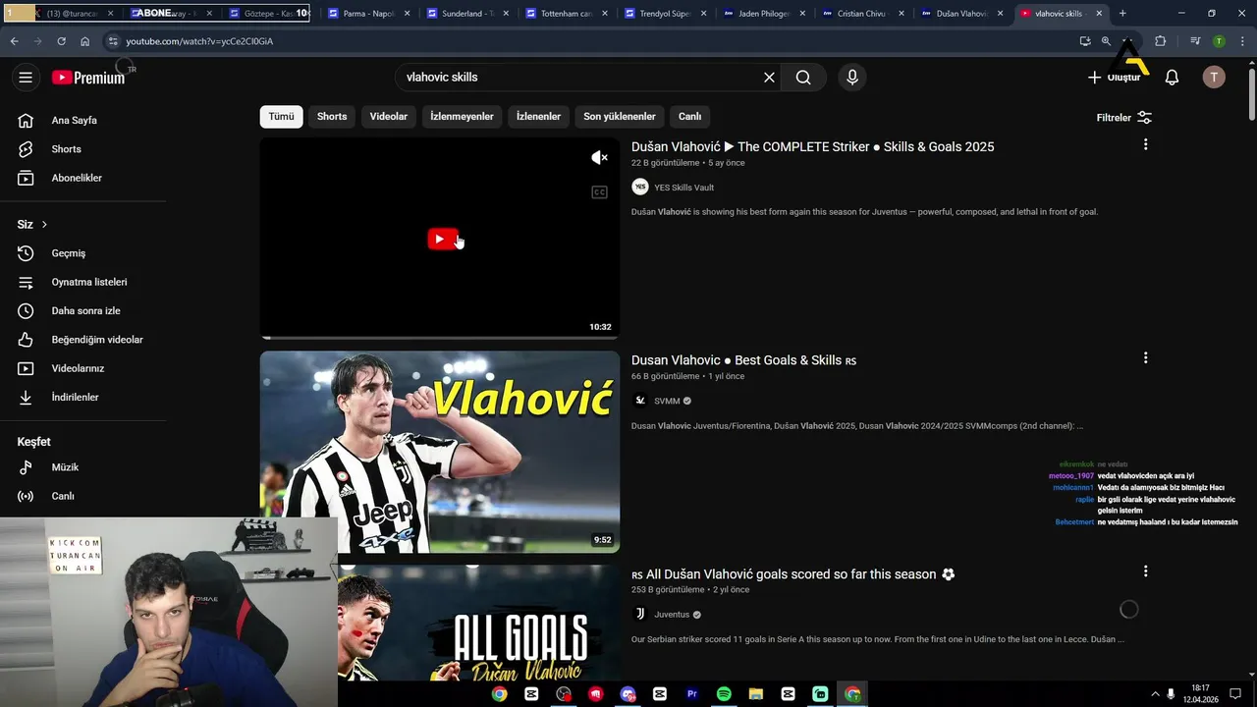Select the Videolar filter chip
This screenshot has width=1257, height=707.
tap(389, 117)
